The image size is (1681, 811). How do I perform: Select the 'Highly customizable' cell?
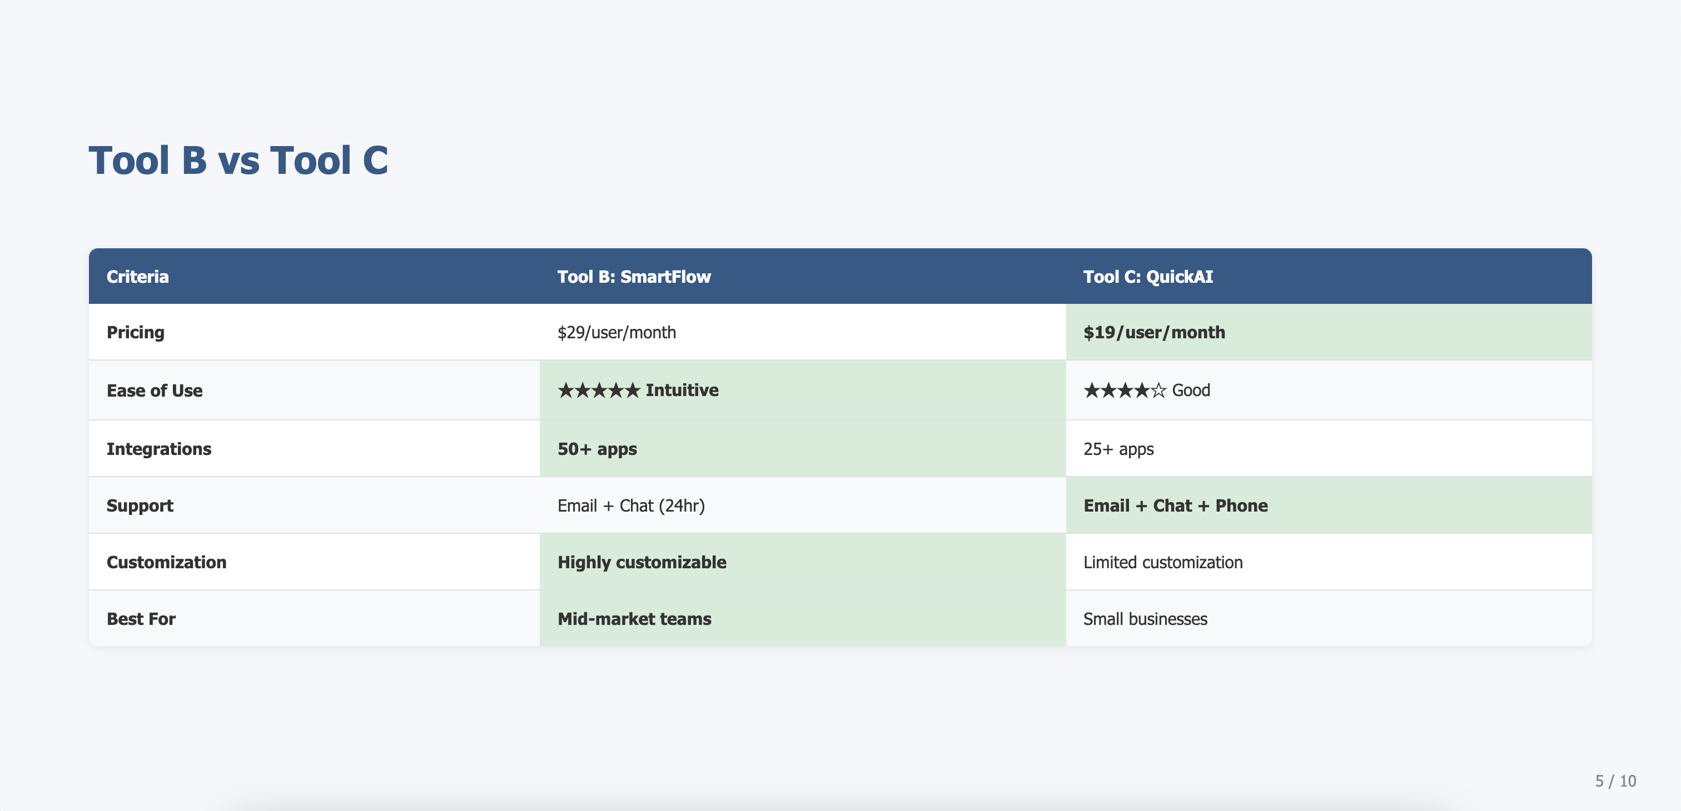(641, 563)
